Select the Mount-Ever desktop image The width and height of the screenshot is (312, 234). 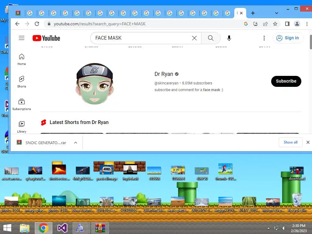(273, 205)
